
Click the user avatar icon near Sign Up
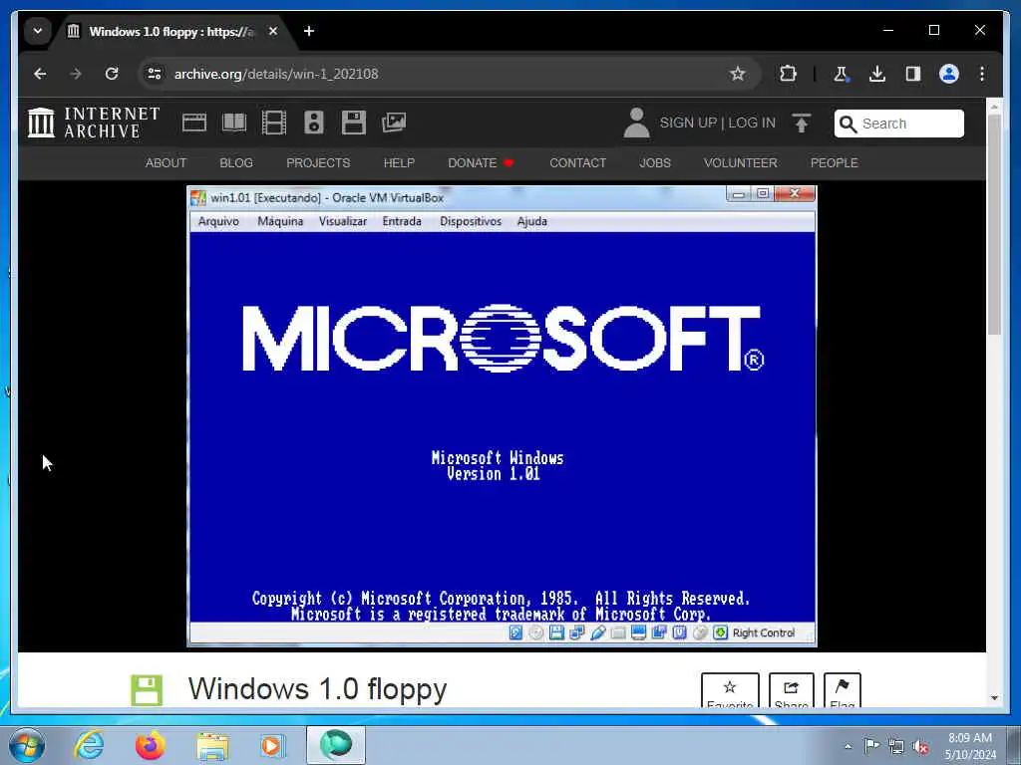636,123
